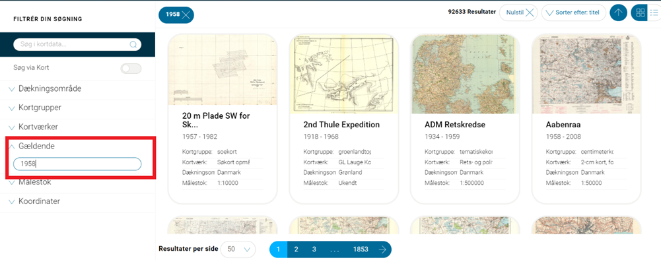
Task: Go to results page 2
Action: pos(296,249)
